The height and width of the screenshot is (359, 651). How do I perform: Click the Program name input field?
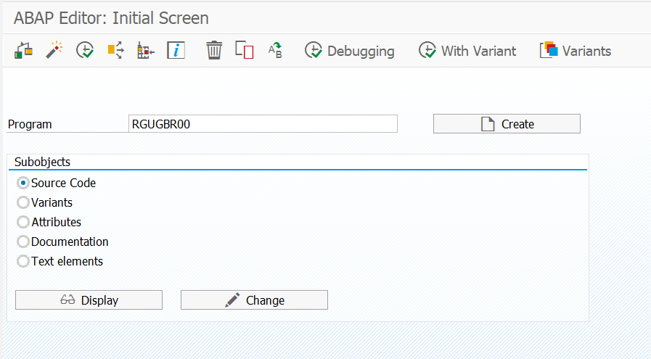pyautogui.click(x=263, y=124)
